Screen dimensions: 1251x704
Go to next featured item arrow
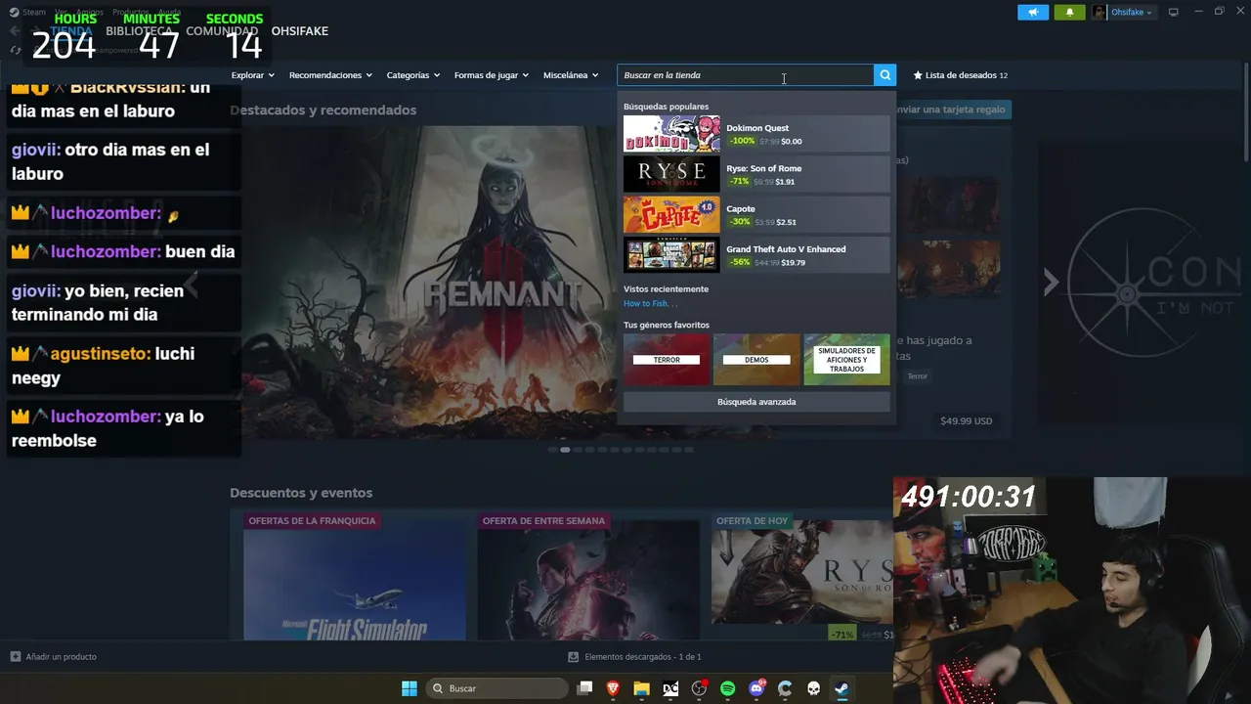pyautogui.click(x=1051, y=283)
